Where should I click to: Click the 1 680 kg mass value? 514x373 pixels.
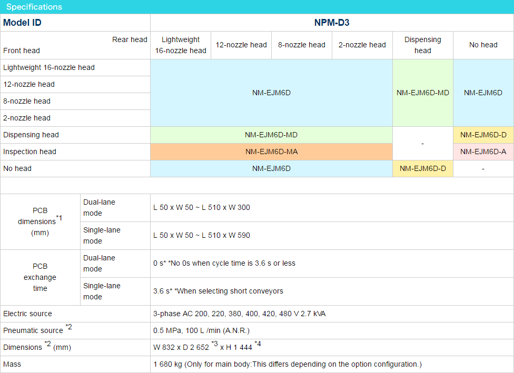(288, 364)
